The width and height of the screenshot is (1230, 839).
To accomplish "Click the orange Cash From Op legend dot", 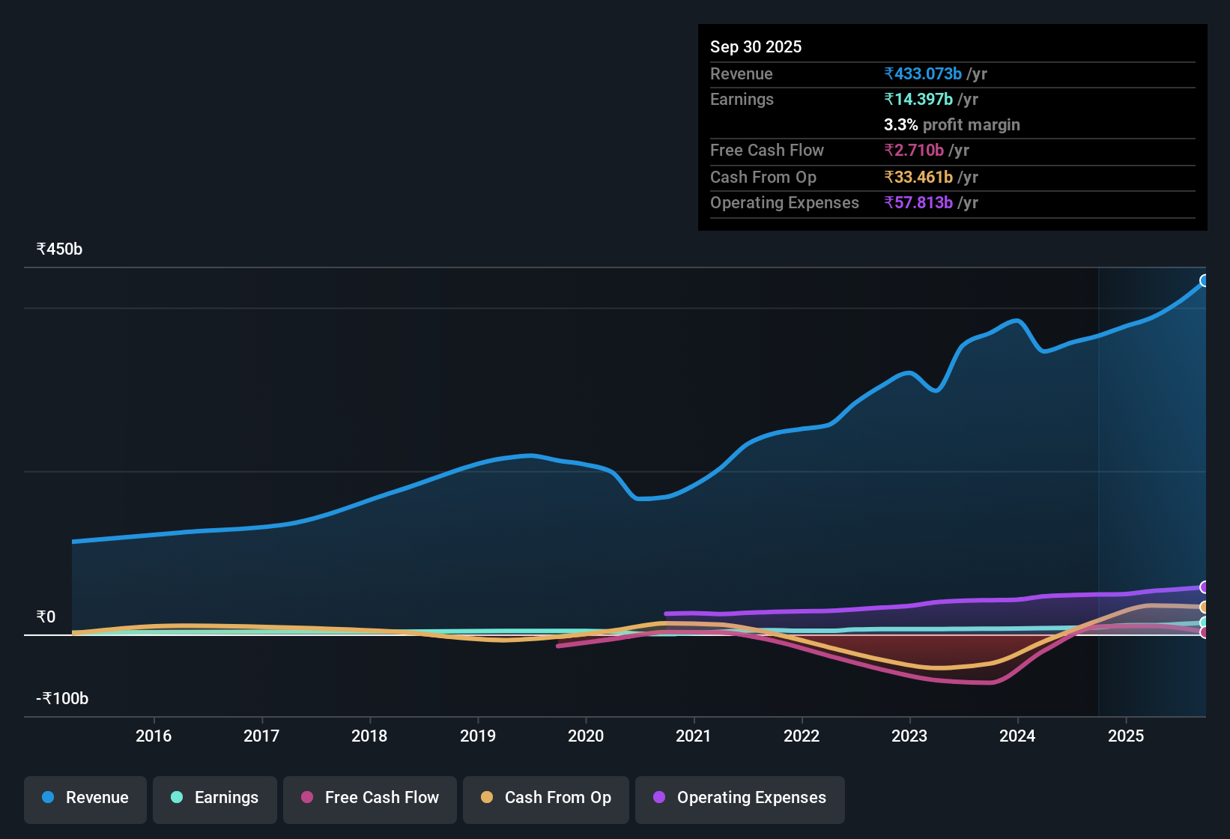I will (x=487, y=798).
